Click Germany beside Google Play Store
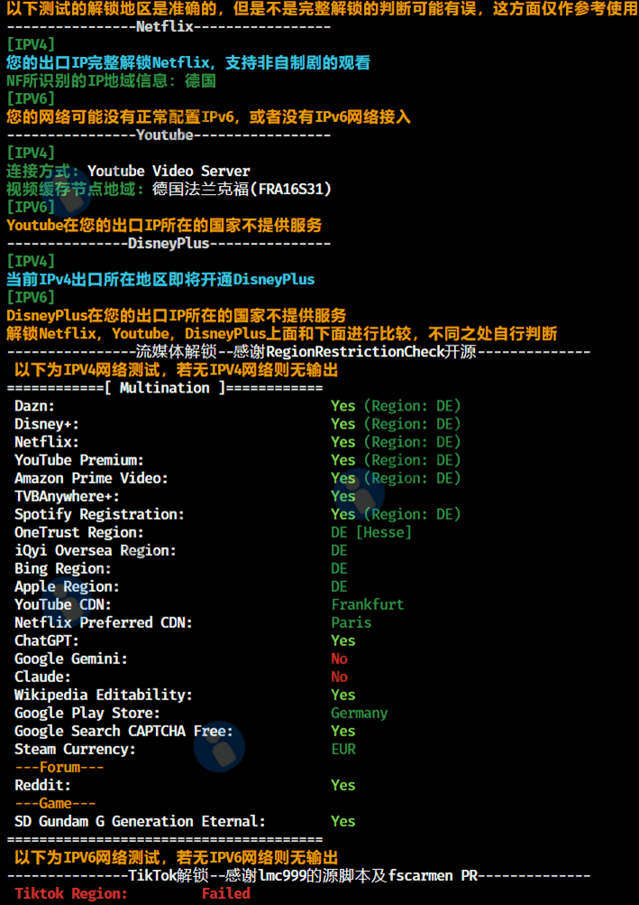This screenshot has height=905, width=639. [359, 713]
